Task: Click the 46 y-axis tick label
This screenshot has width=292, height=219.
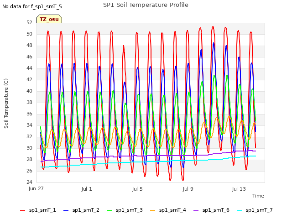Action: pos(29,57)
